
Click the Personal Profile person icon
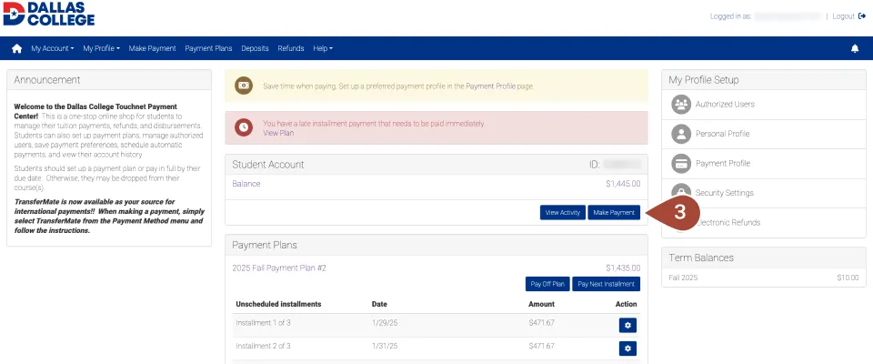(x=681, y=134)
